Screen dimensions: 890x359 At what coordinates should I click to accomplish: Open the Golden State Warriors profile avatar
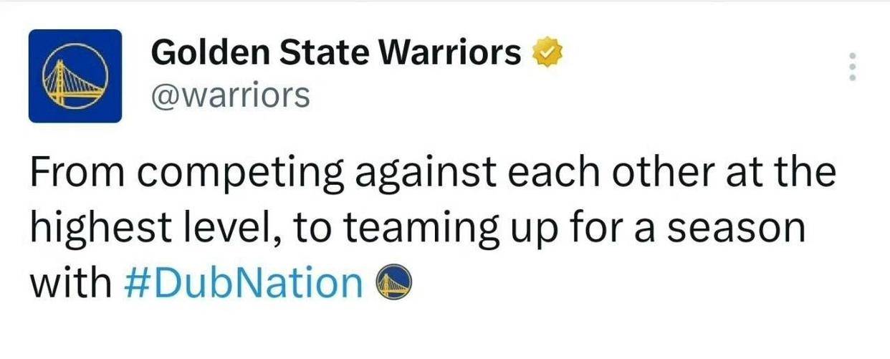75,76
